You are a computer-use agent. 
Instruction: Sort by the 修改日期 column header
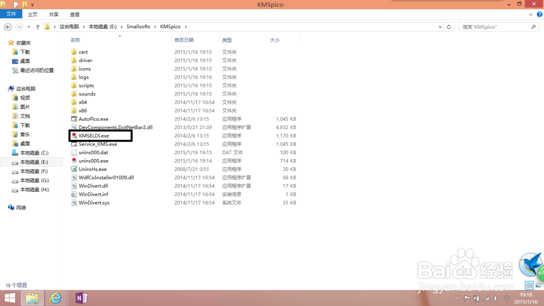point(184,40)
